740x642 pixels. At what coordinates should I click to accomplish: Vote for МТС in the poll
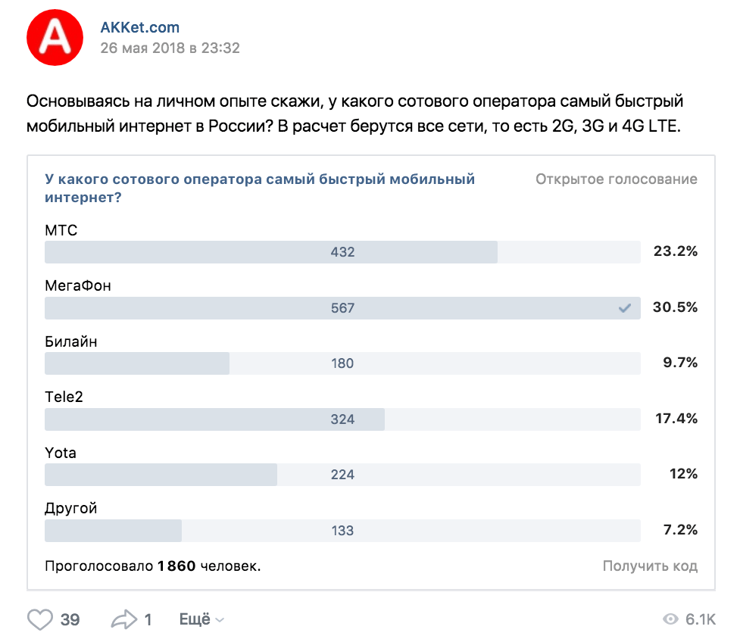[x=342, y=251]
